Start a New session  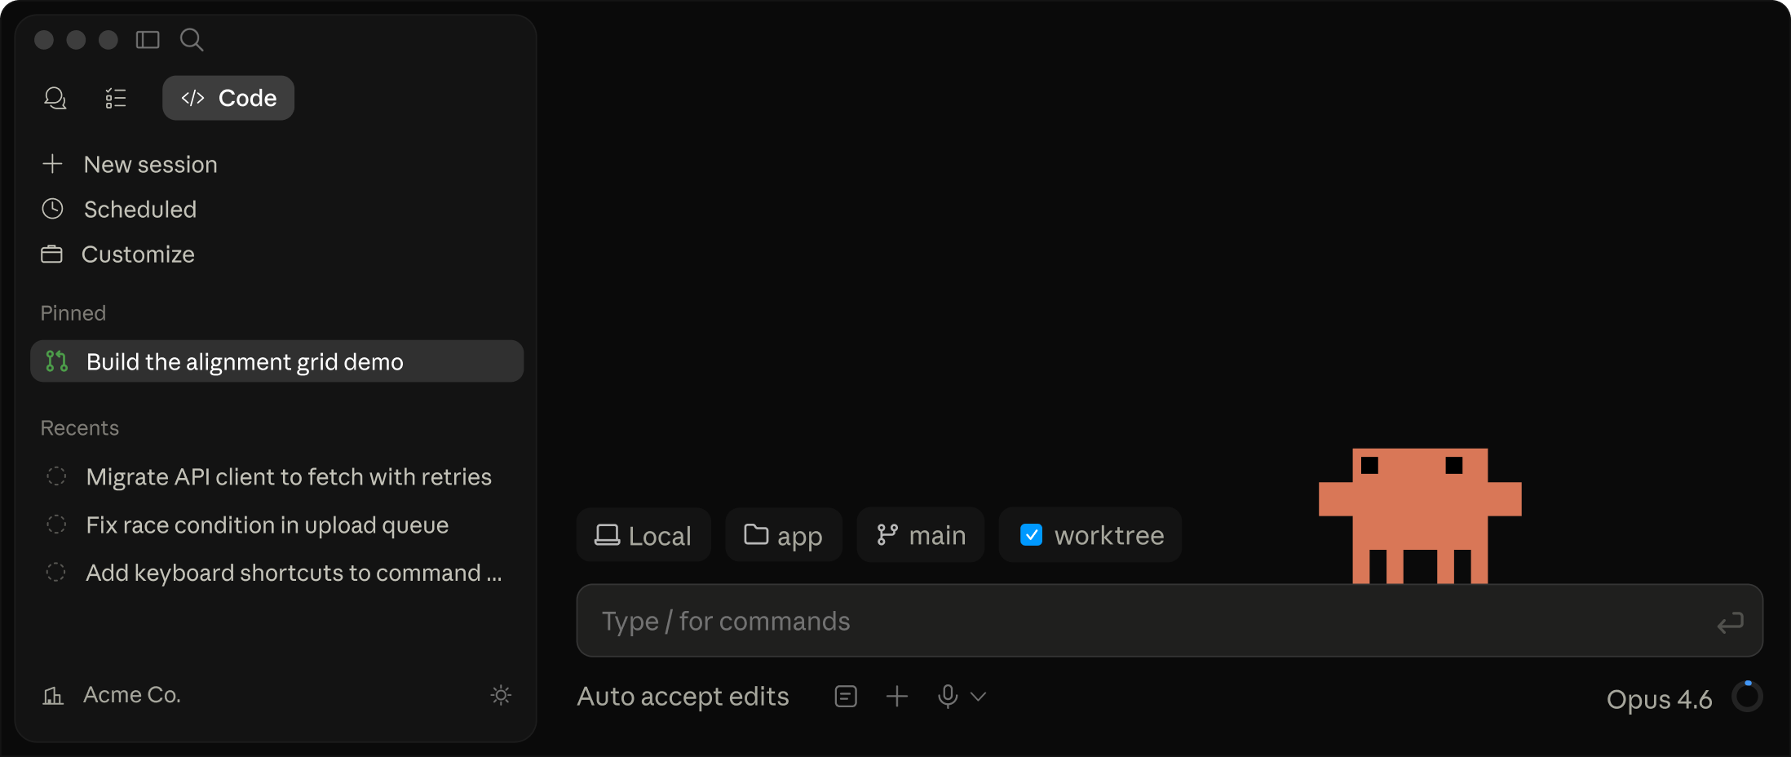point(149,164)
